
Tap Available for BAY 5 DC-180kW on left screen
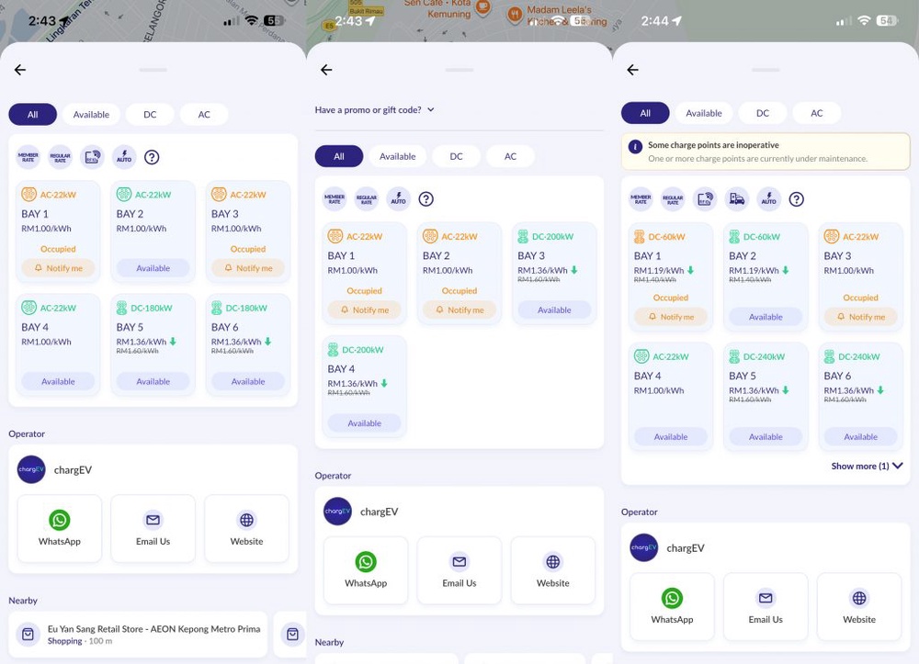click(x=153, y=381)
